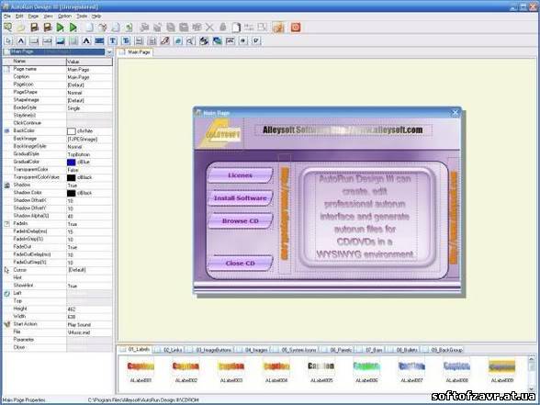Click the Install Software preview button
The height and width of the screenshot is (405, 540).
[x=240, y=198]
